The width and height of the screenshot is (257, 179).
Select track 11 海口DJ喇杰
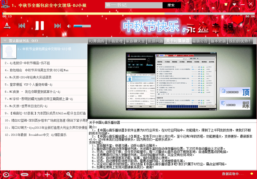tap(44, 128)
